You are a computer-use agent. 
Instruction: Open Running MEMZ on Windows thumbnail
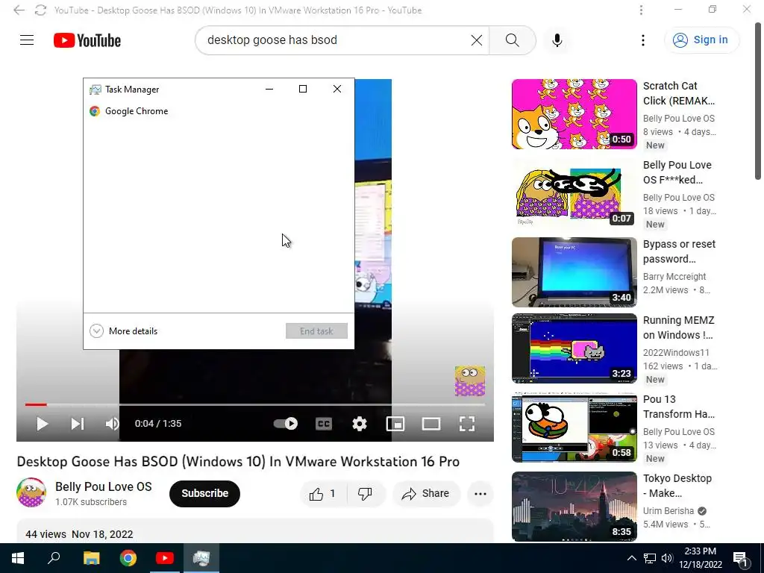(x=574, y=348)
